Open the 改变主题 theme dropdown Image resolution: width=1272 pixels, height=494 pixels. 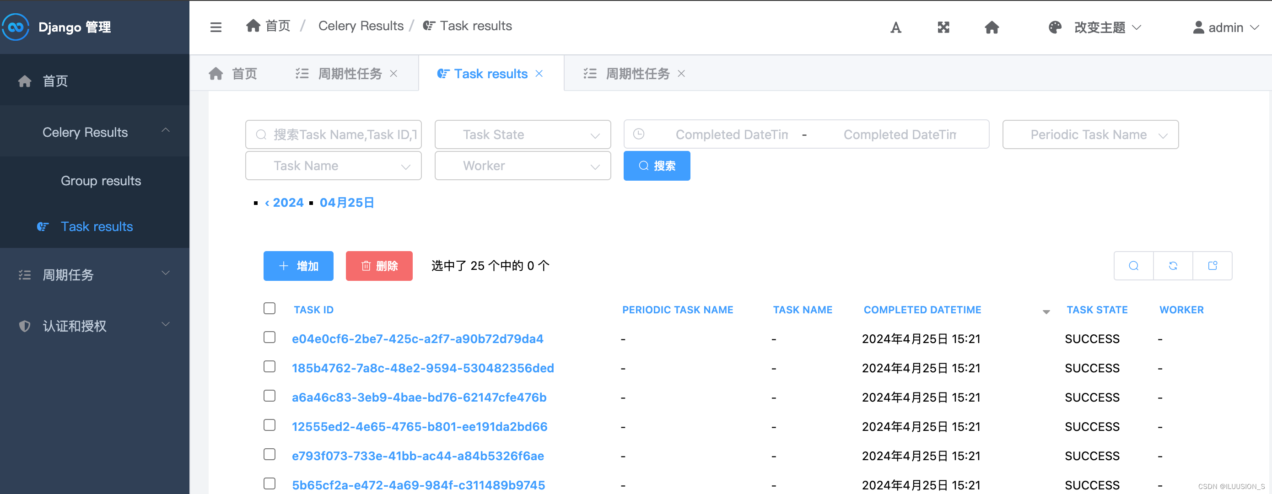(x=1108, y=27)
